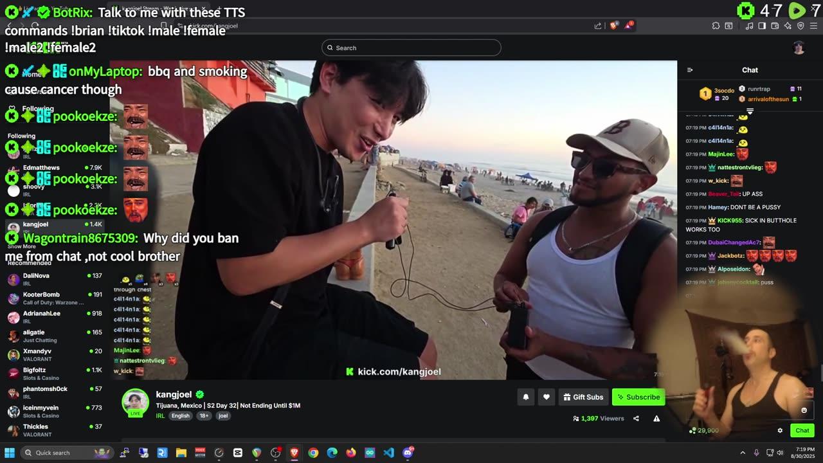Open aligatie channel in recommended list
This screenshot has height=463, width=823.
coord(55,336)
